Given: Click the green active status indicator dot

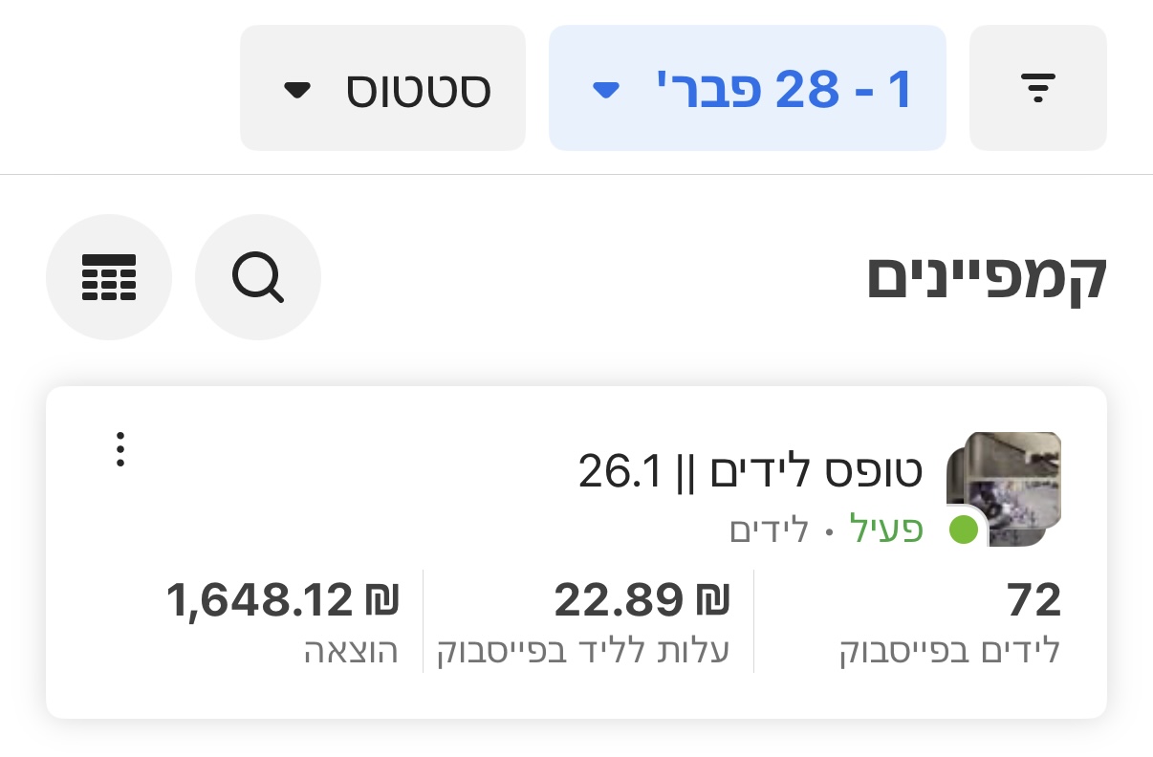Looking at the screenshot, I should click(965, 530).
